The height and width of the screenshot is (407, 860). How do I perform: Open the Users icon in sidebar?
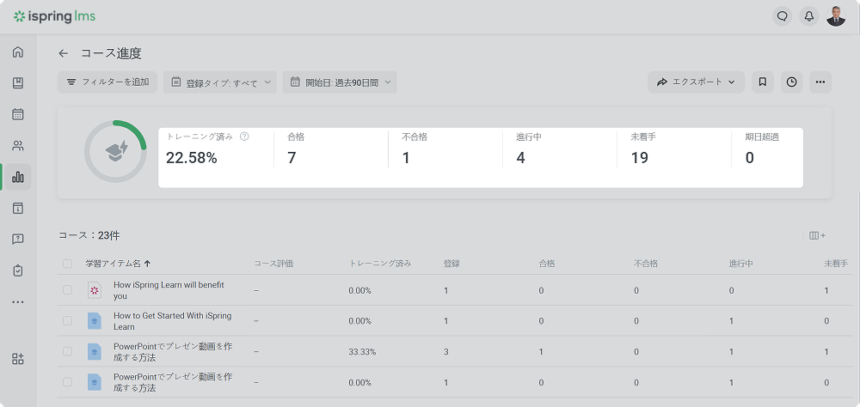click(x=18, y=146)
